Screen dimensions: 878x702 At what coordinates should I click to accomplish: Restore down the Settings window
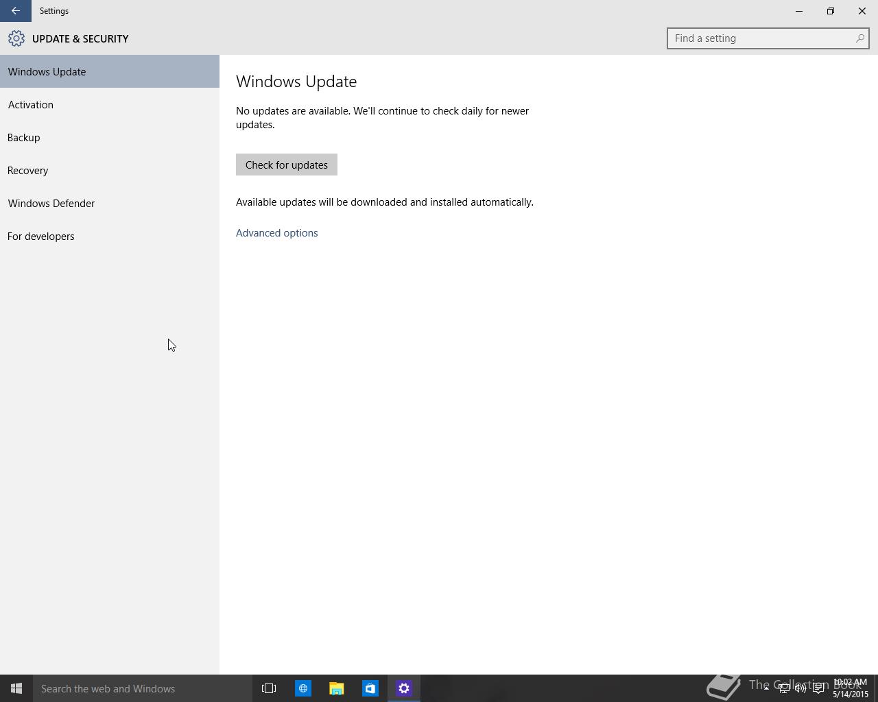point(831,11)
